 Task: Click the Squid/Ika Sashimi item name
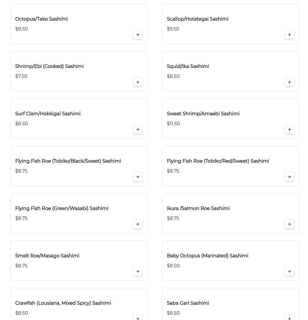click(188, 66)
